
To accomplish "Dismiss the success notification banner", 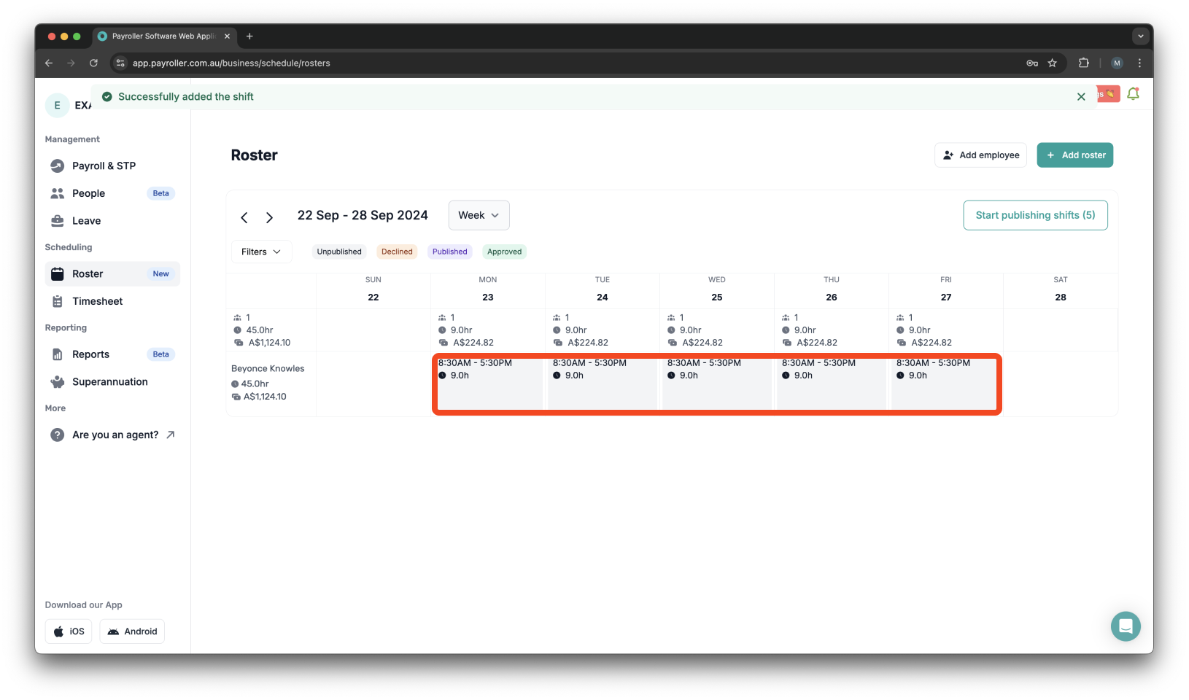I will click(1081, 97).
